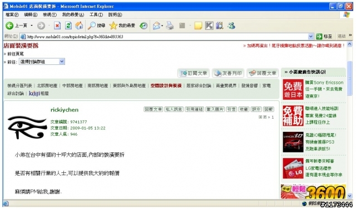356x209 pixels.
Task: Click the 友善列印 print-friendly button
Action: tap(228, 73)
